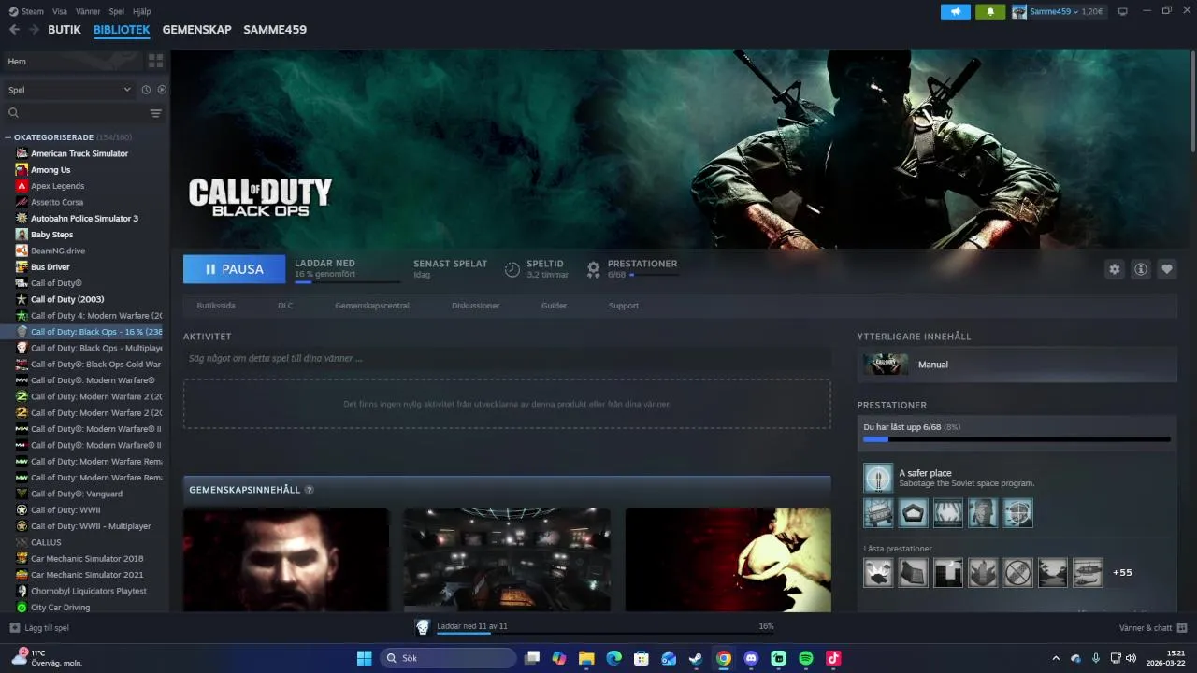Click A safer place achievement icon
Viewport: 1197px width, 673px height.
[878, 478]
